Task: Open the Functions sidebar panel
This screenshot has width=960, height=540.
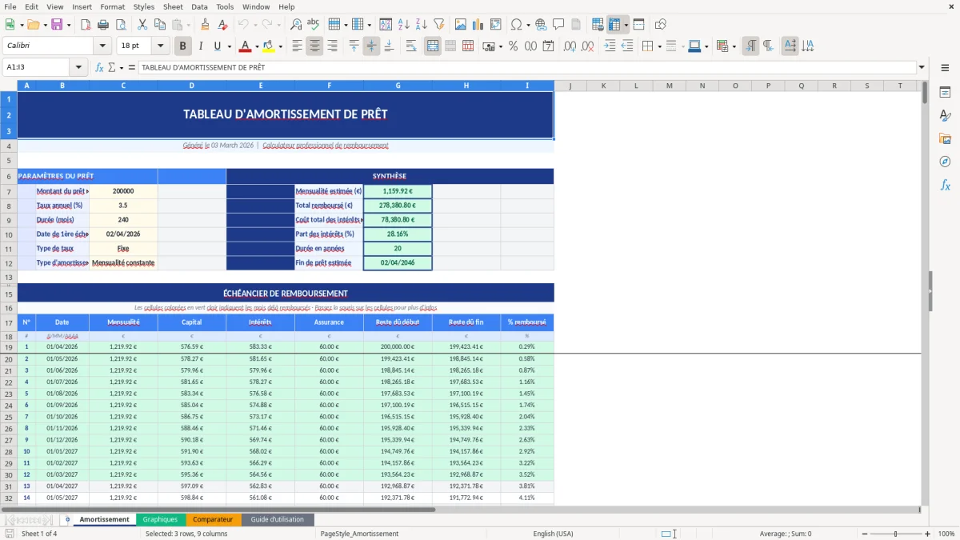Action: click(x=946, y=185)
